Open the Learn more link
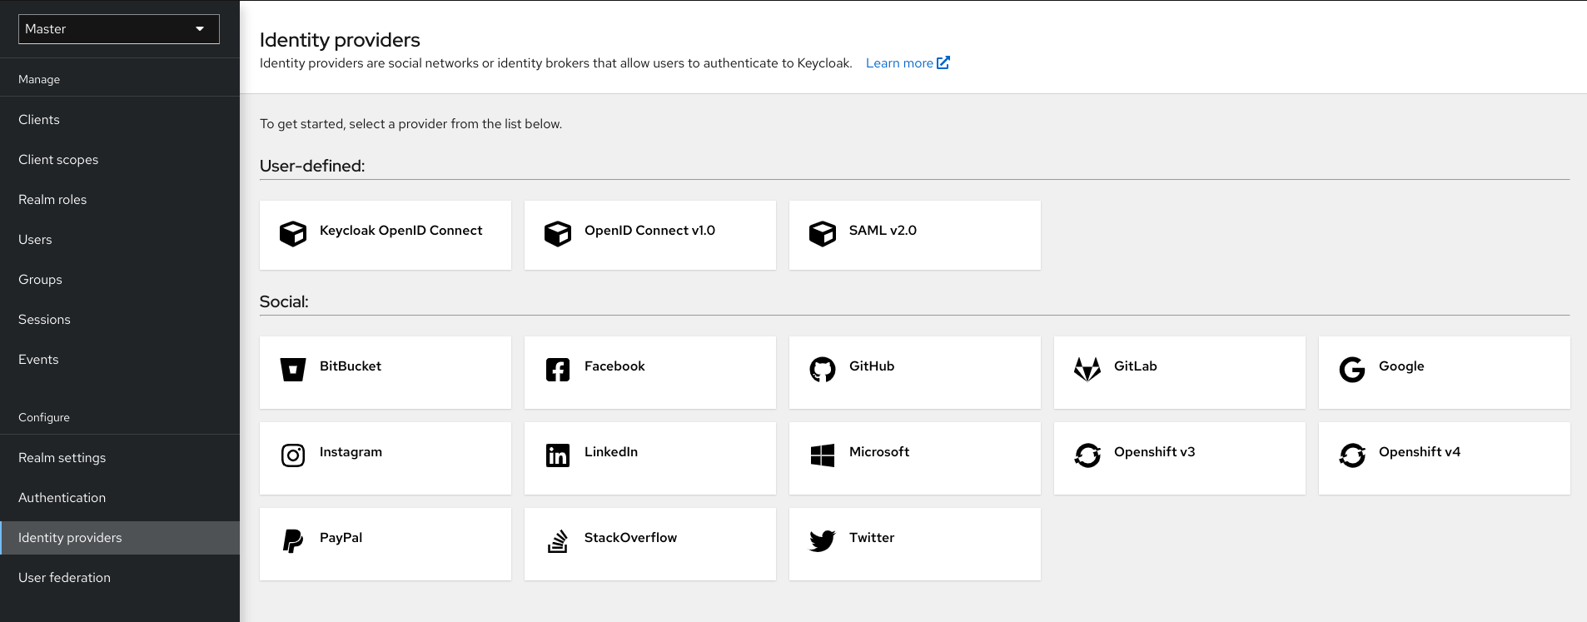1587x622 pixels. 907,63
